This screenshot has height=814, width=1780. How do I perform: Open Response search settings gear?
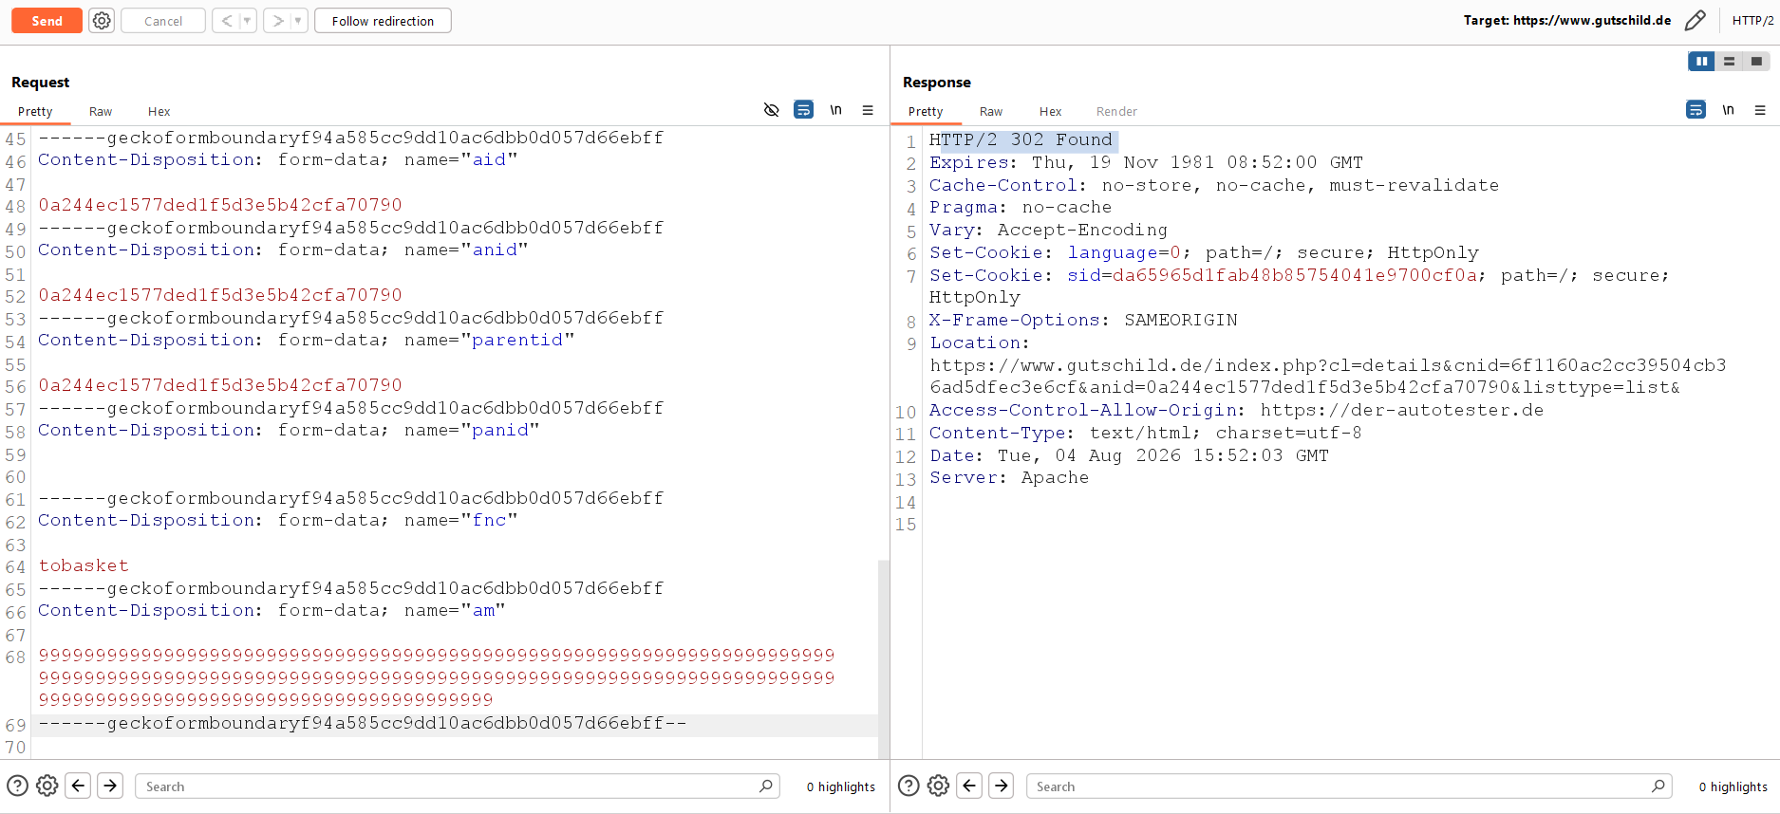(x=938, y=786)
